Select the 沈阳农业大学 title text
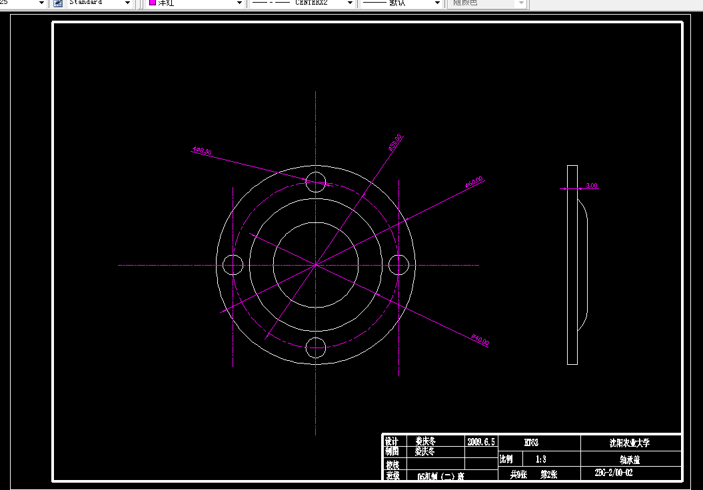The width and height of the screenshot is (703, 490). coord(630,443)
